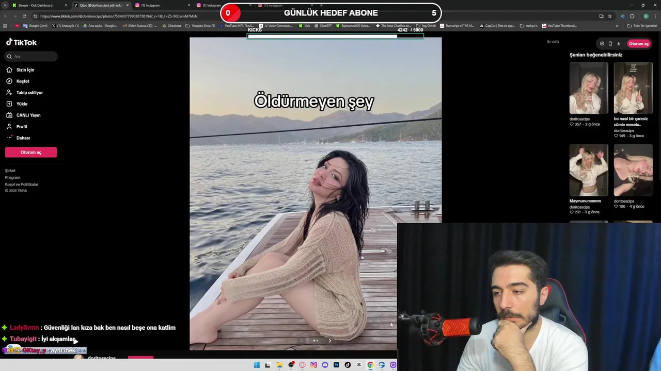The height and width of the screenshot is (371, 661).
Task: Click the TikTok logo in the sidebar
Action: [x=21, y=42]
